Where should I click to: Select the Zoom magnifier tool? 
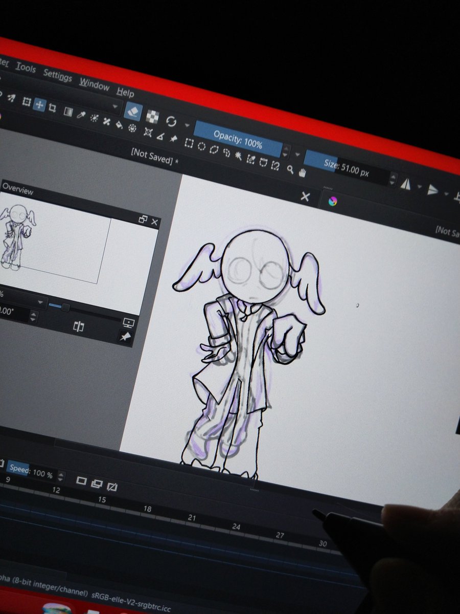click(x=290, y=169)
